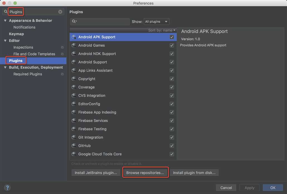Click Install plugin from disk button
The image size is (287, 194).
coord(194,173)
